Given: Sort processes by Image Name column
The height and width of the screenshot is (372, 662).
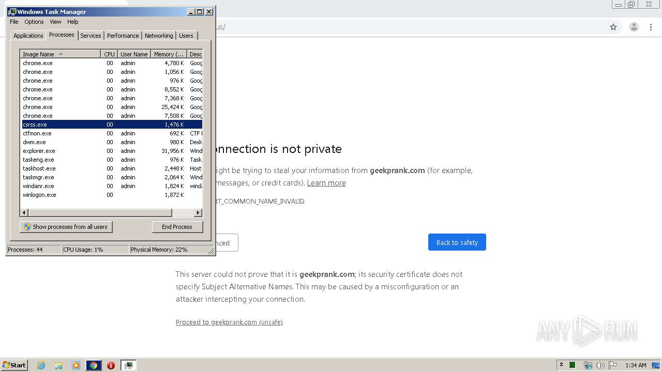Looking at the screenshot, I should (60, 54).
